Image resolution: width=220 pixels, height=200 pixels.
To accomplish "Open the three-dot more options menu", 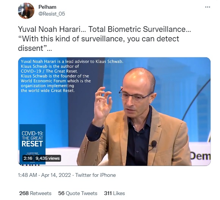I will (x=207, y=7).
